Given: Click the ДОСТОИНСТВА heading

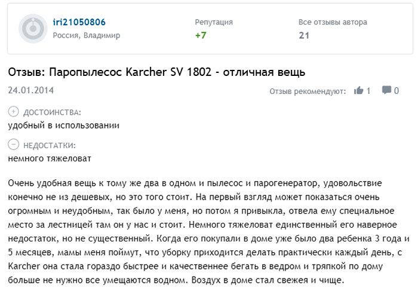Looking at the screenshot, I should [52, 112].
